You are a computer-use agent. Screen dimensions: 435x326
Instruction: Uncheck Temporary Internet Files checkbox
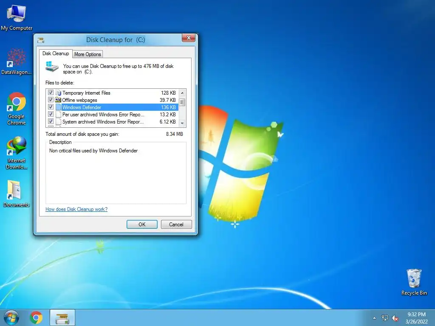coord(51,93)
